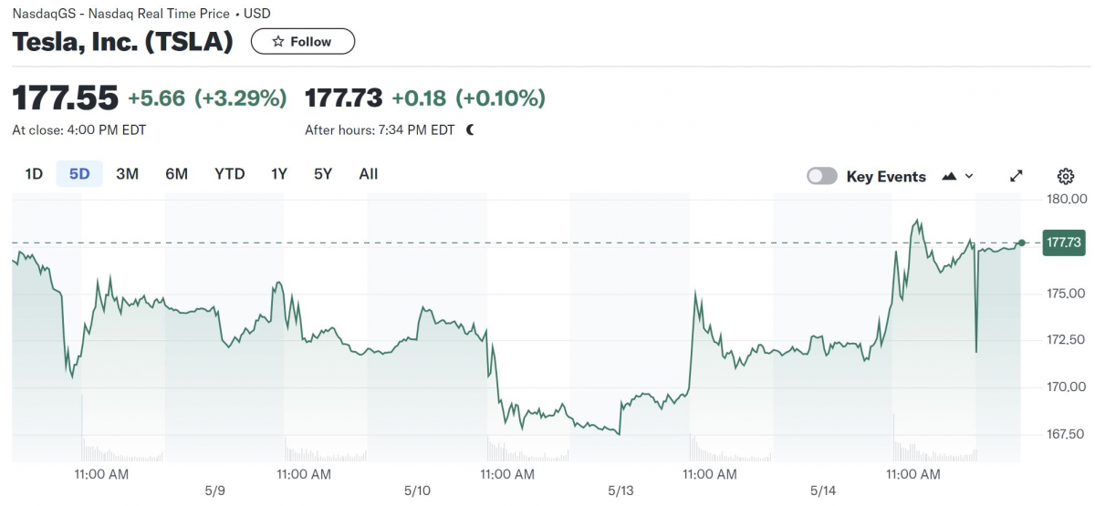
Task: Show the YTD range chart
Action: tap(230, 174)
